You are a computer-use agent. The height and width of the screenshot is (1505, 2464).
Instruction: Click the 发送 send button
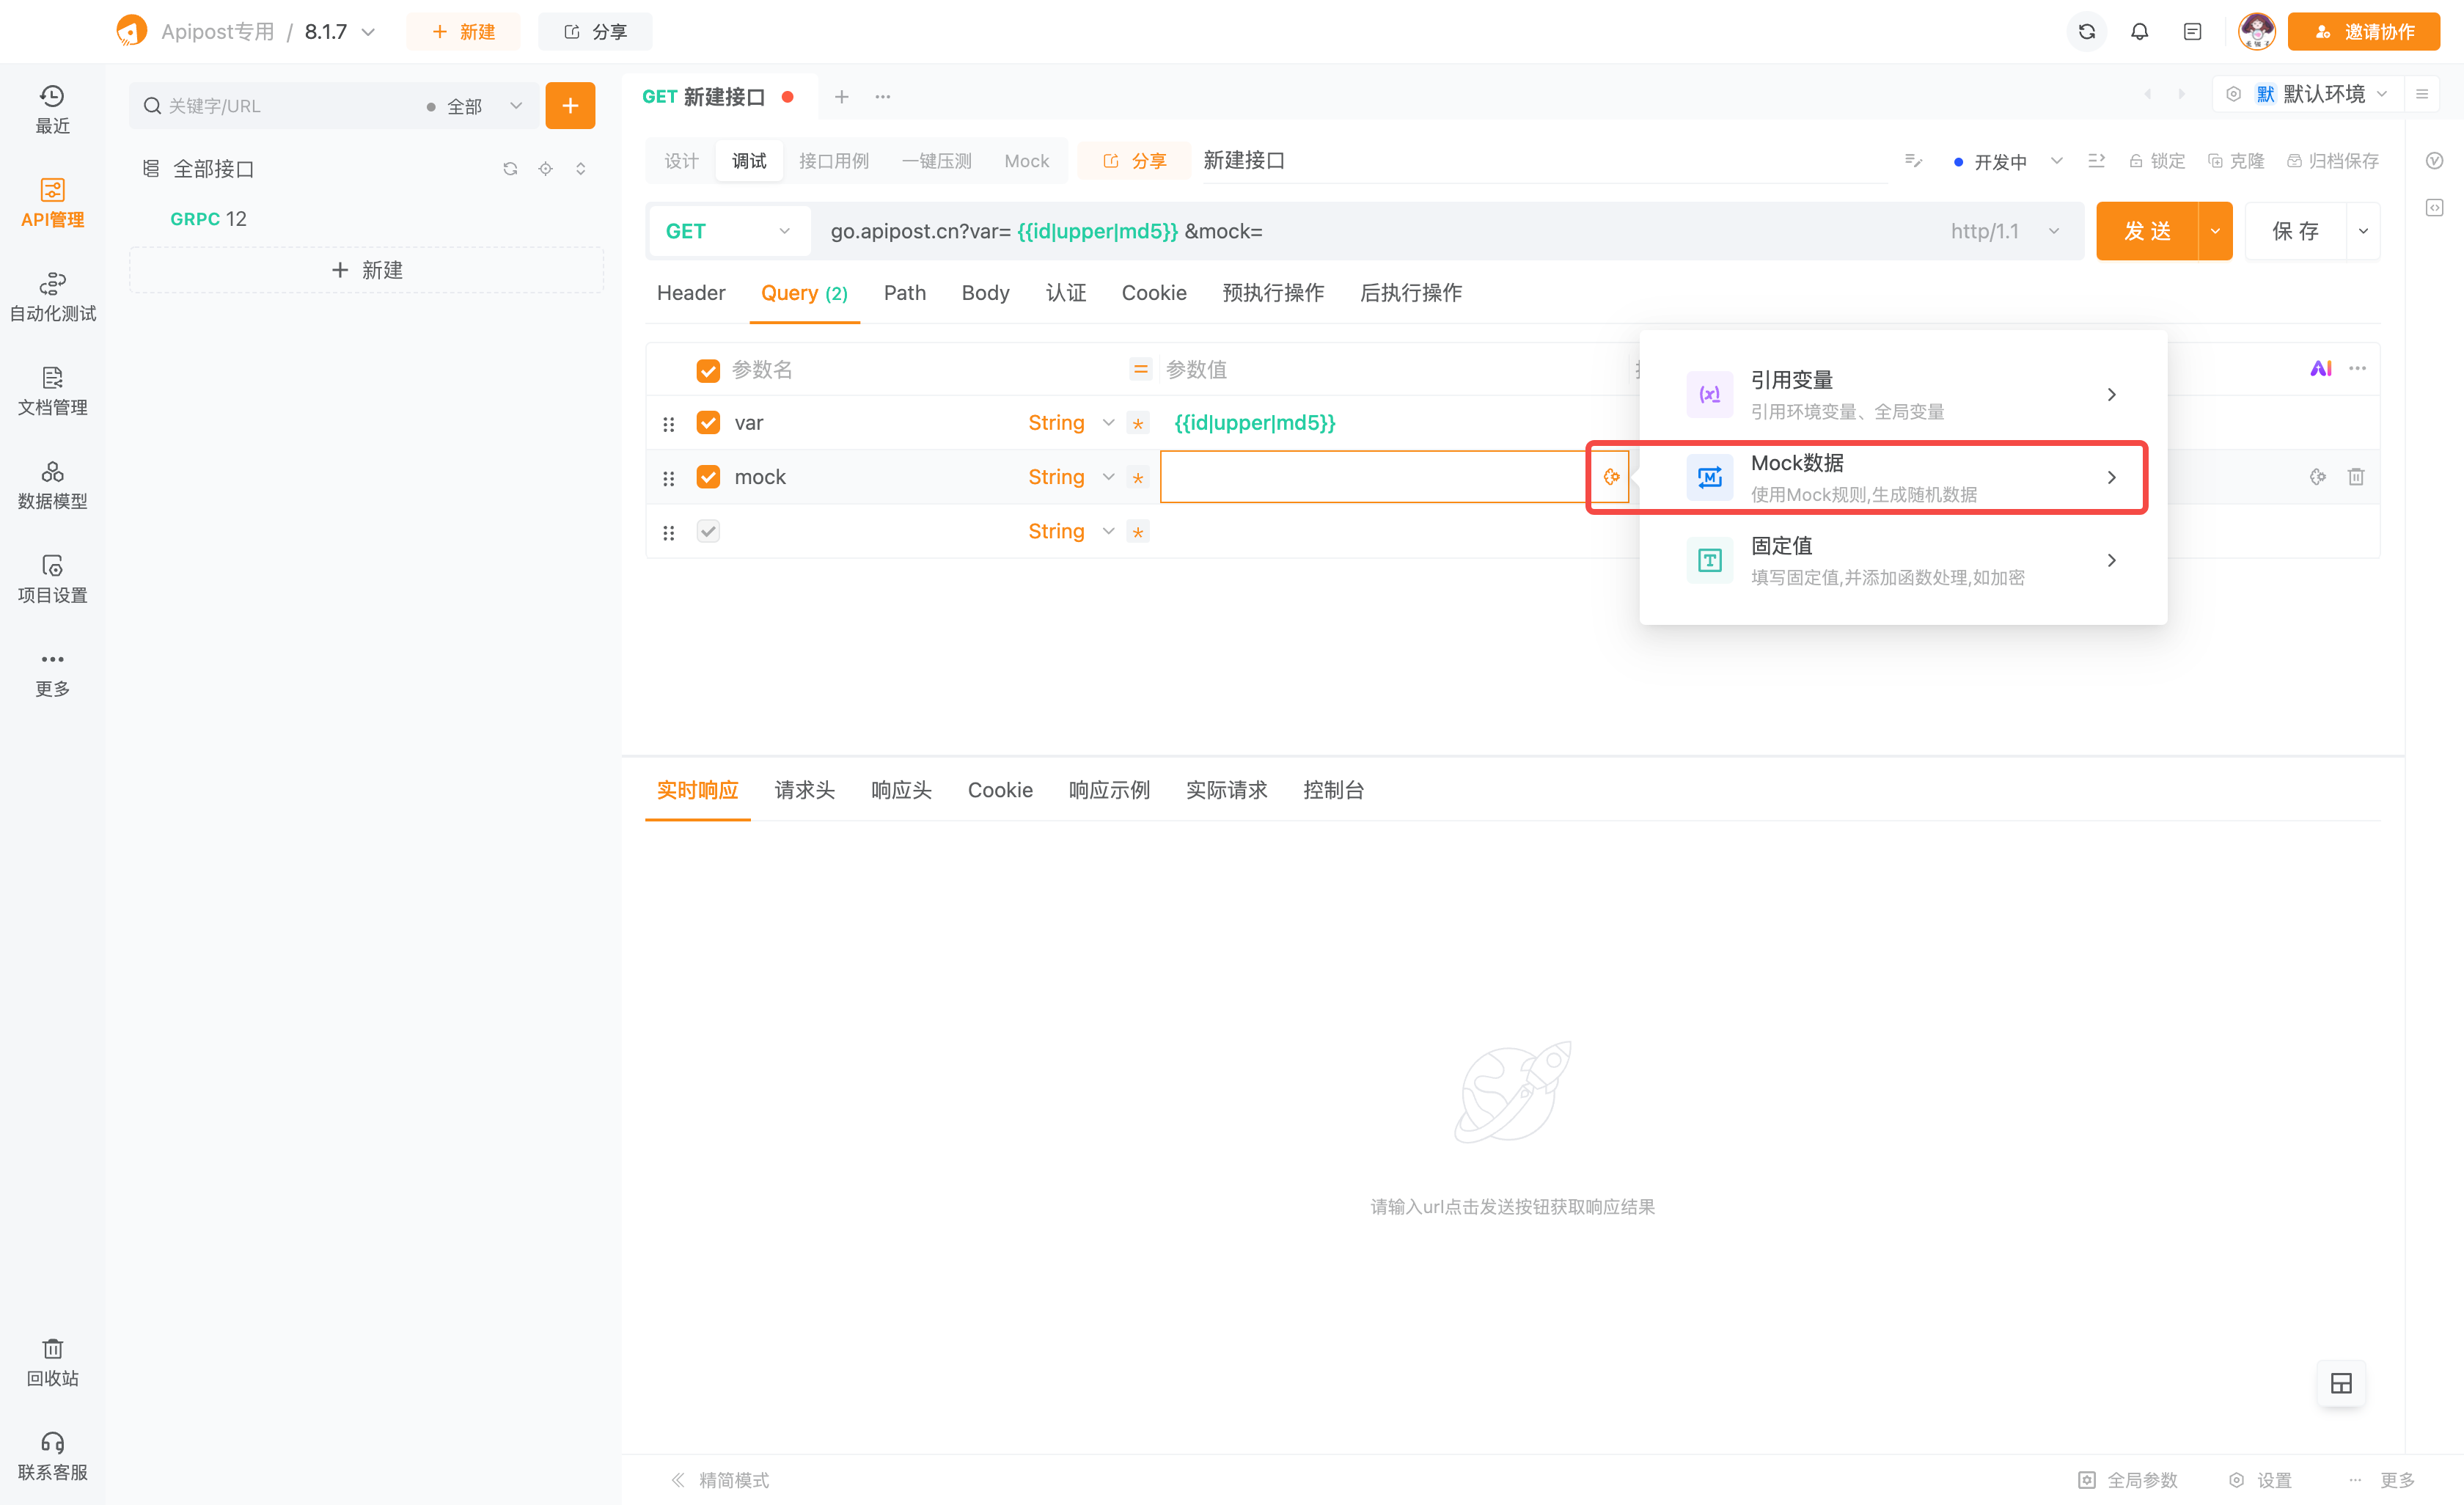click(x=2147, y=231)
